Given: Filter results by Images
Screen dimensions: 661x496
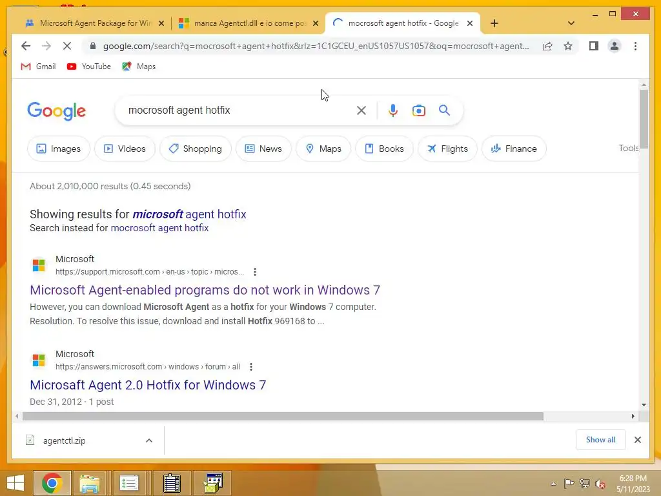Looking at the screenshot, I should pos(59,149).
